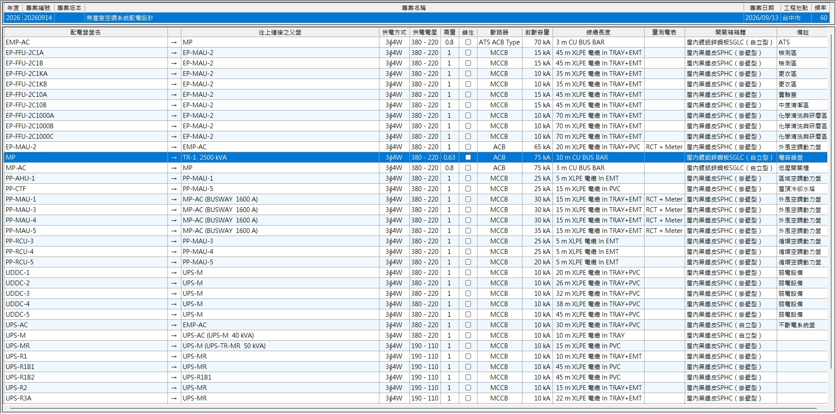The width and height of the screenshot is (836, 414).
Task: Click the arrow icon in the MP-AC row
Action: (x=174, y=168)
